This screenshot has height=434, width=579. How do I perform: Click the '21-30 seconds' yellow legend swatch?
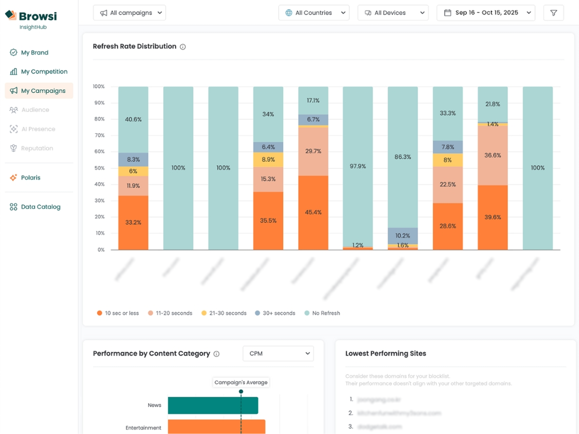point(204,313)
